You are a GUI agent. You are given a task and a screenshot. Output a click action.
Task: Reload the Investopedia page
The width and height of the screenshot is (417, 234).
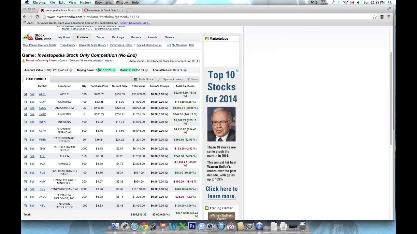point(37,17)
